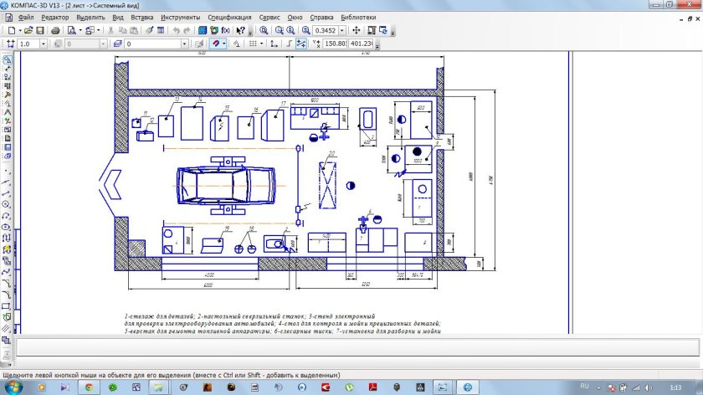Viewport: 703px width, 395px height.
Task: Click the Save document icon
Action: pos(39,30)
